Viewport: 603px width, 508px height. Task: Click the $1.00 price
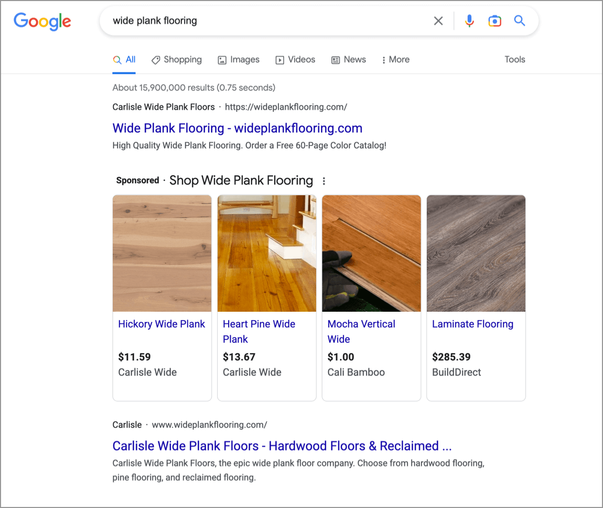[341, 357]
